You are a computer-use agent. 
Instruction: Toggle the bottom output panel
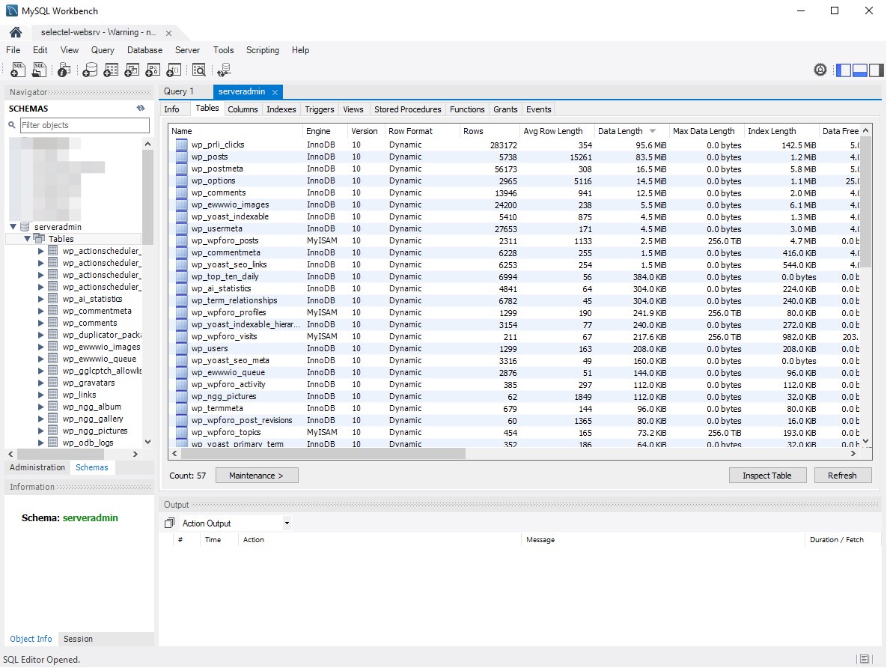click(x=860, y=70)
